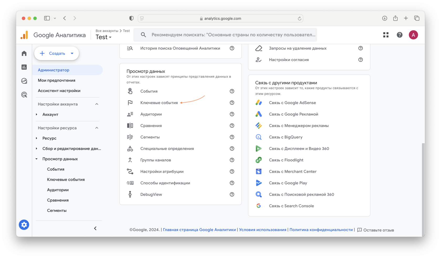Collapse Настройки ресурса section
The image size is (441, 258).
tap(97, 128)
